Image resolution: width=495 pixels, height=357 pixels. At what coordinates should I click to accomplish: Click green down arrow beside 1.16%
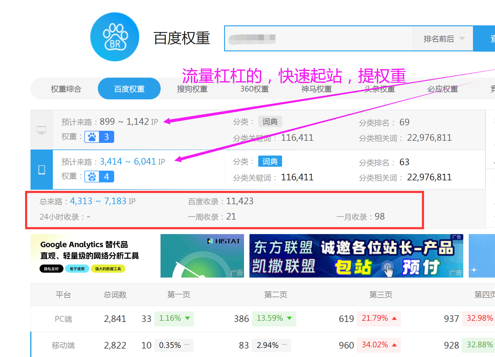click(x=187, y=318)
